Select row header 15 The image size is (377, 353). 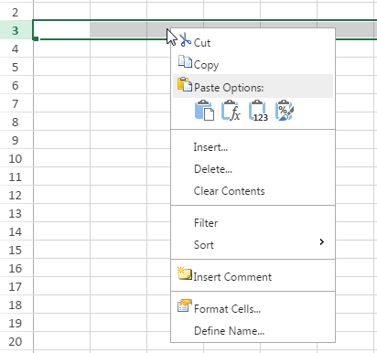click(x=16, y=250)
